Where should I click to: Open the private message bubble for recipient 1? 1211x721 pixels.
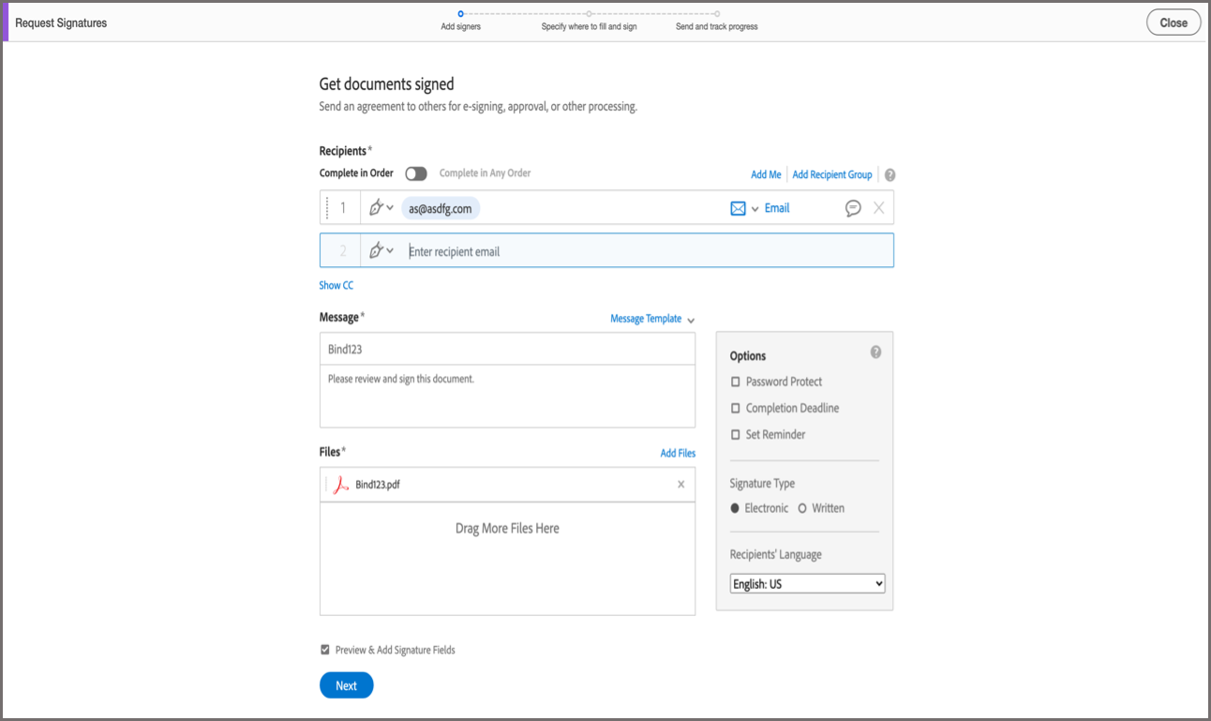click(x=852, y=207)
